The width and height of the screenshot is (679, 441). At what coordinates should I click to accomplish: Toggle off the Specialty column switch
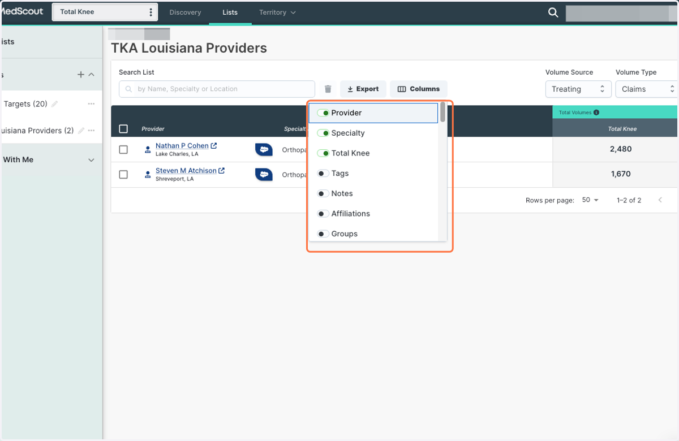click(323, 133)
